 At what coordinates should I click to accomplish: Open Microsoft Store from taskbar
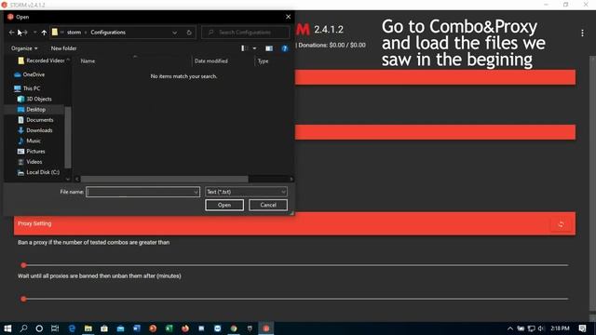(104, 328)
